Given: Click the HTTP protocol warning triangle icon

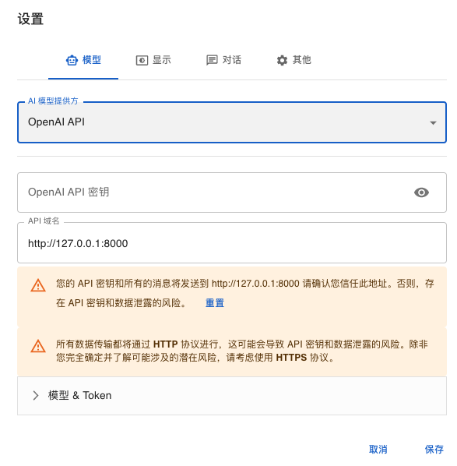Looking at the screenshot, I should 38,346.
